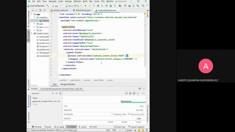Click the collapse-all icon in the project panel

click(44, 10)
